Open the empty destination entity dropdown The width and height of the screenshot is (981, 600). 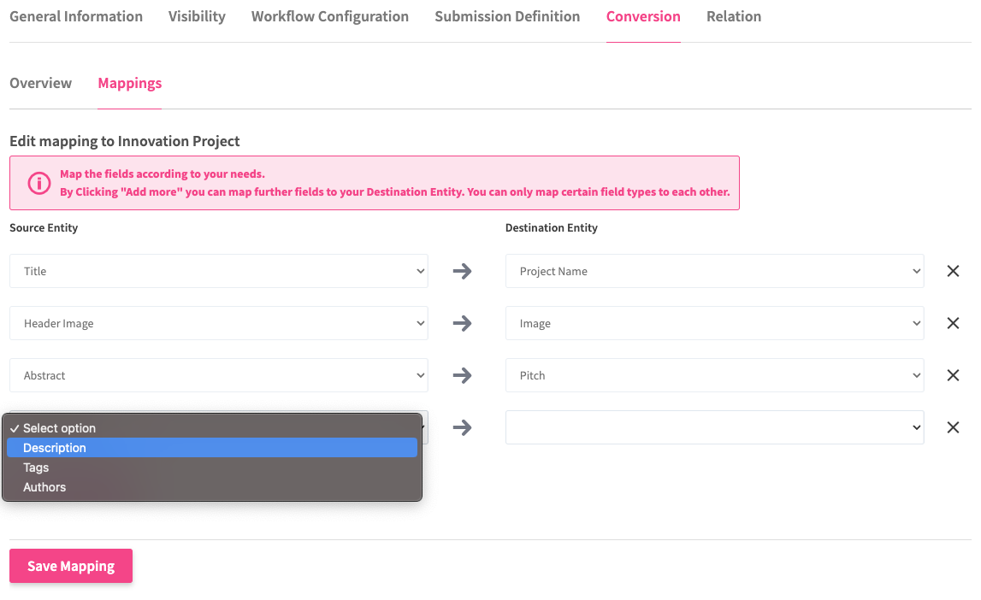pyautogui.click(x=714, y=427)
